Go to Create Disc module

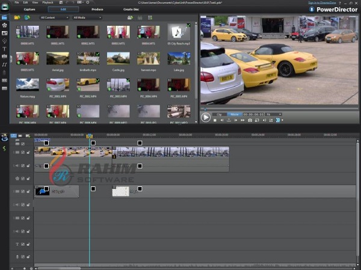132,10
